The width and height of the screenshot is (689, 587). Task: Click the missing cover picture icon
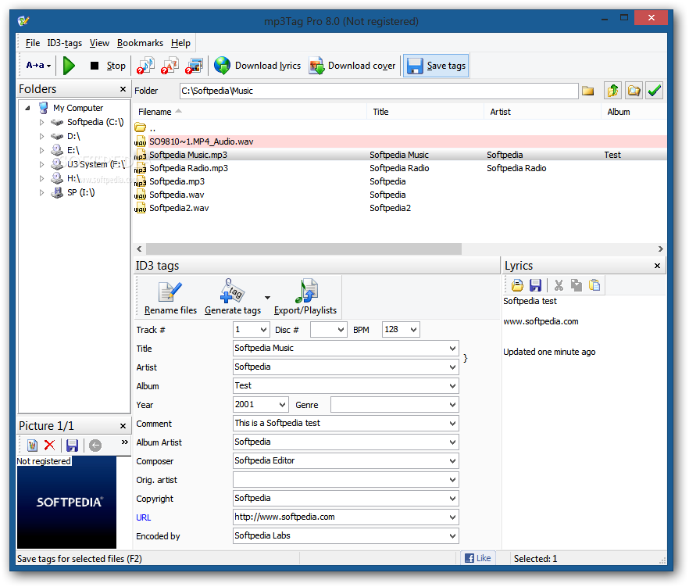tap(194, 66)
